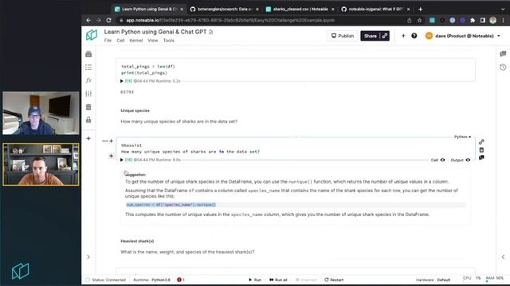Open dave (Product @ Noteable) account dropdown

click(x=463, y=36)
